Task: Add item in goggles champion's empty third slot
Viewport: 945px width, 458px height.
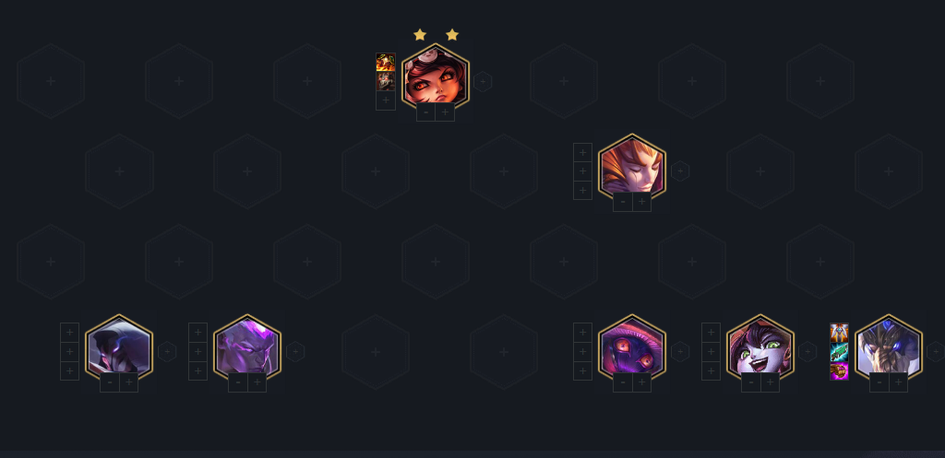Action: (386, 100)
